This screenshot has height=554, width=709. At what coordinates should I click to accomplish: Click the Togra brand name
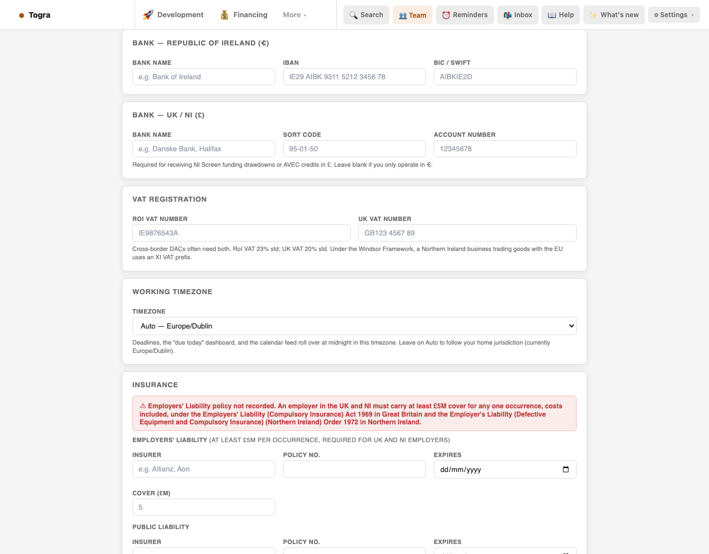coord(39,15)
